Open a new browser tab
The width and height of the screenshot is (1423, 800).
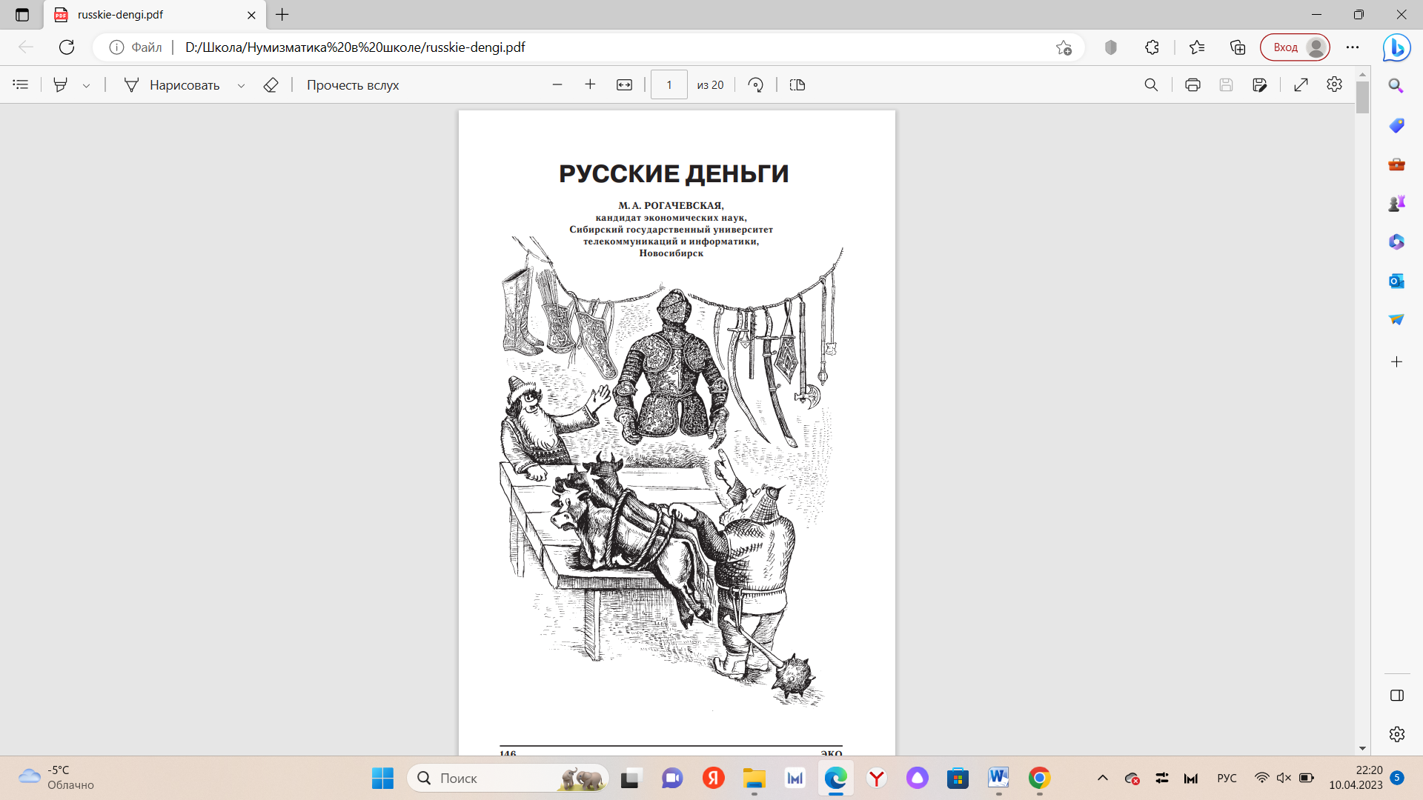282,15
